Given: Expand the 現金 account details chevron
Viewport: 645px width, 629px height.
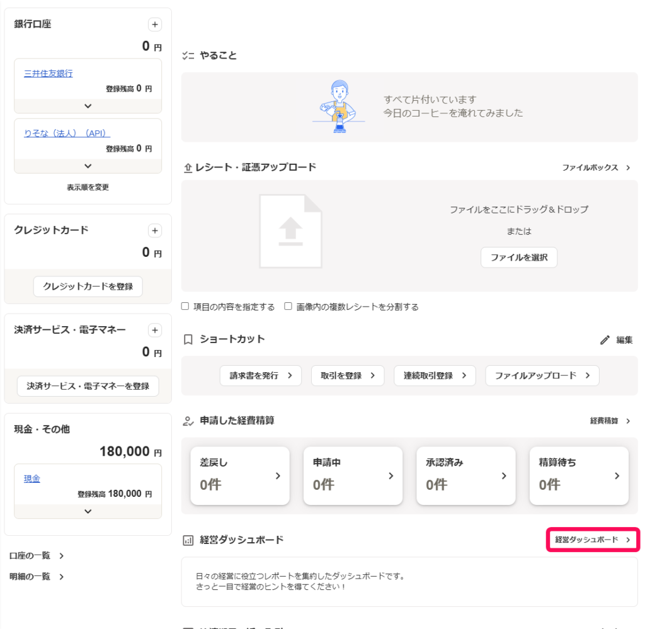Looking at the screenshot, I should click(x=88, y=511).
